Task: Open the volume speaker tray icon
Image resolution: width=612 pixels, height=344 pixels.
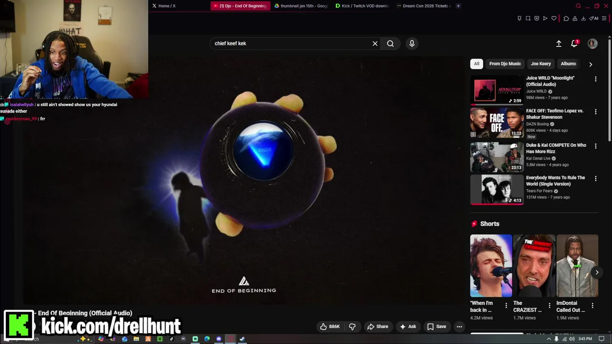Action: pyautogui.click(x=571, y=339)
